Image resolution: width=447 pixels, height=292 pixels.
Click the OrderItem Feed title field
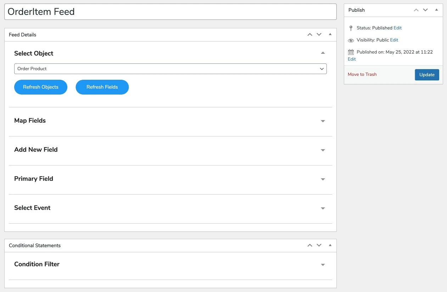[x=170, y=12]
